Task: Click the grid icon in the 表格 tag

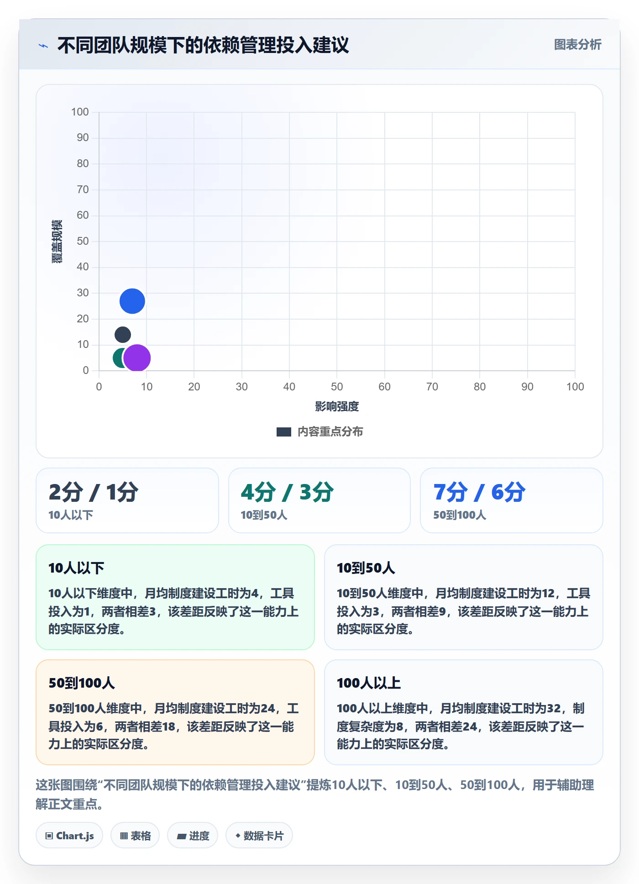Action: pos(124,836)
